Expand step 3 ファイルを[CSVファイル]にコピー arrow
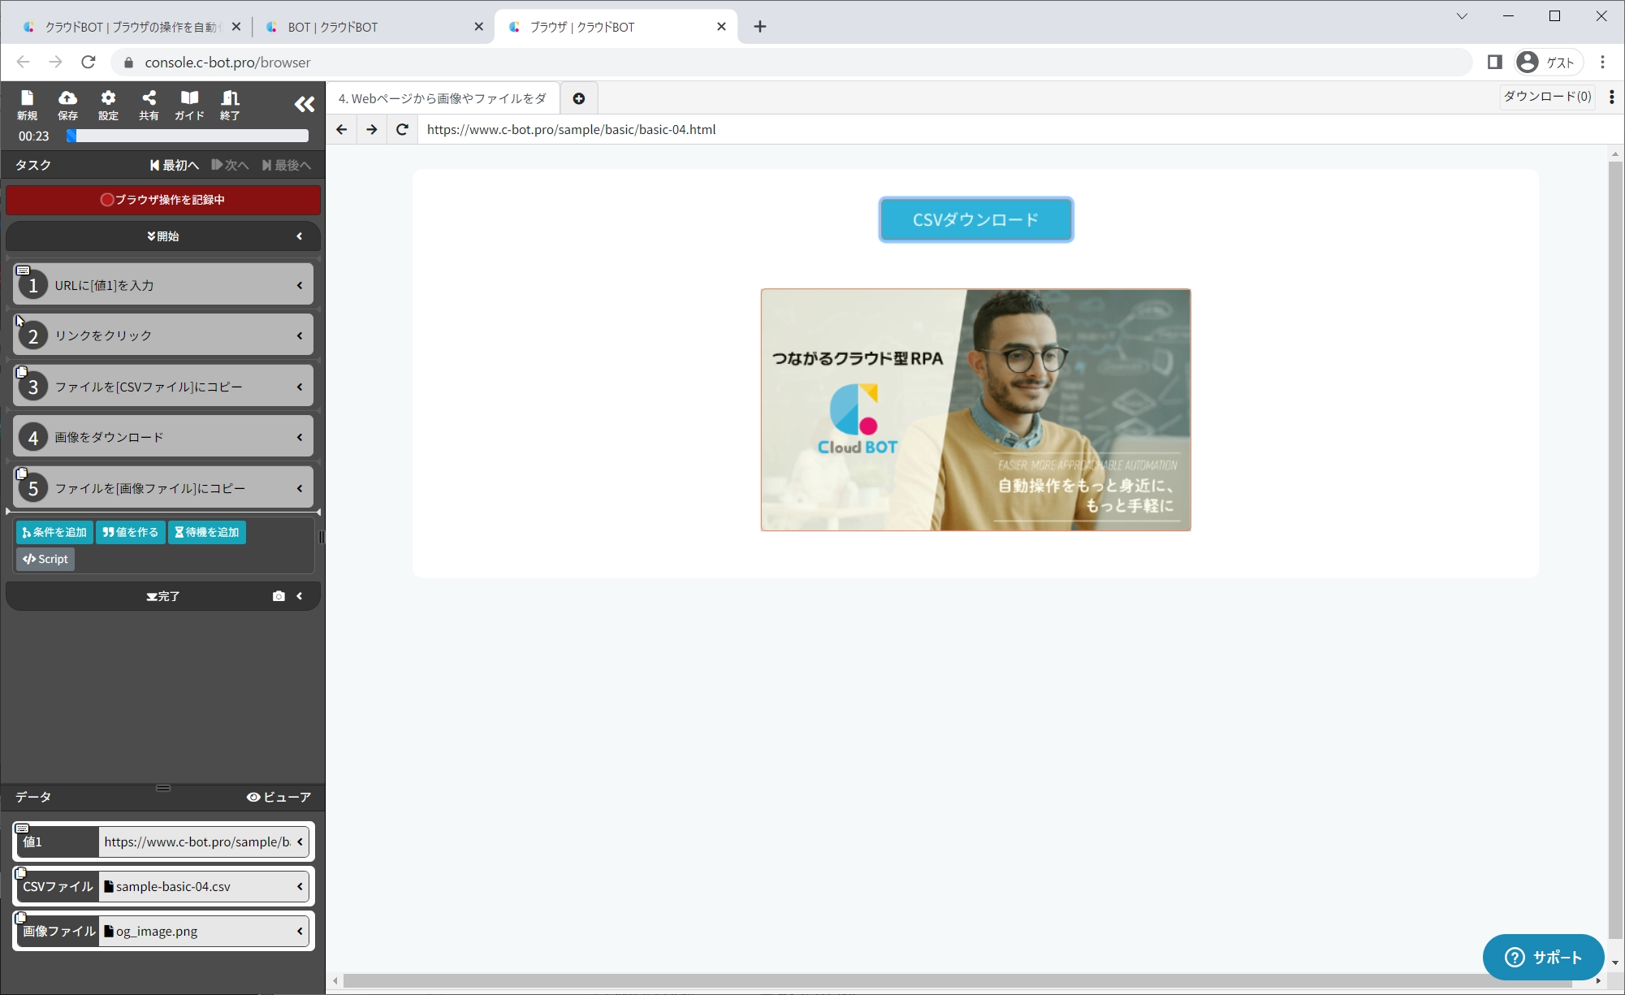 [x=300, y=387]
